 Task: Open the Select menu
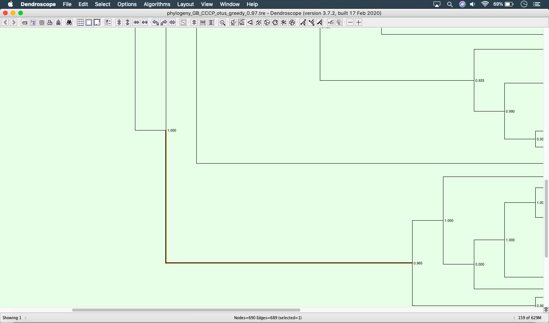pos(103,4)
